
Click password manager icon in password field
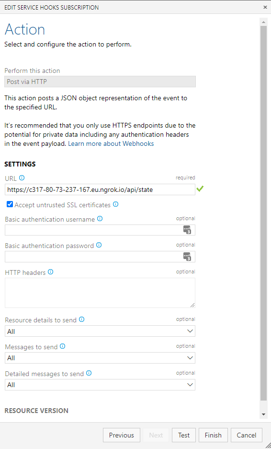point(187,257)
